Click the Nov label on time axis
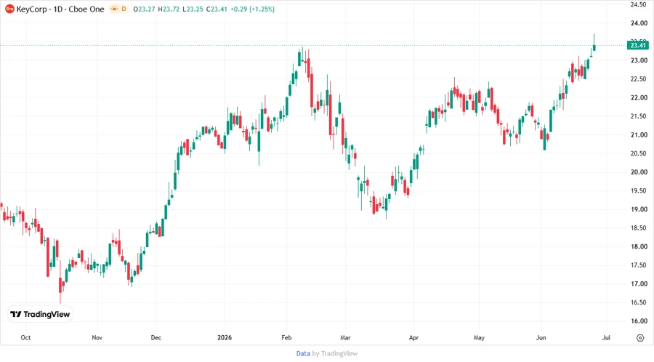This screenshot has width=654, height=362. tap(97, 337)
